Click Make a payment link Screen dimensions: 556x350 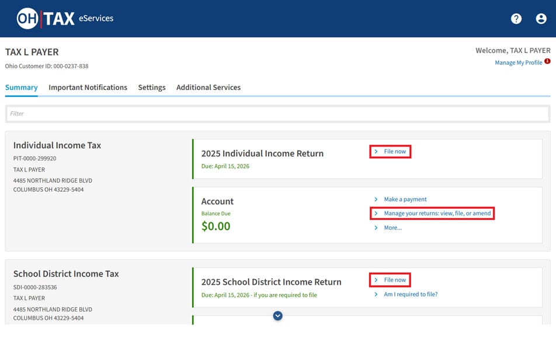point(405,199)
